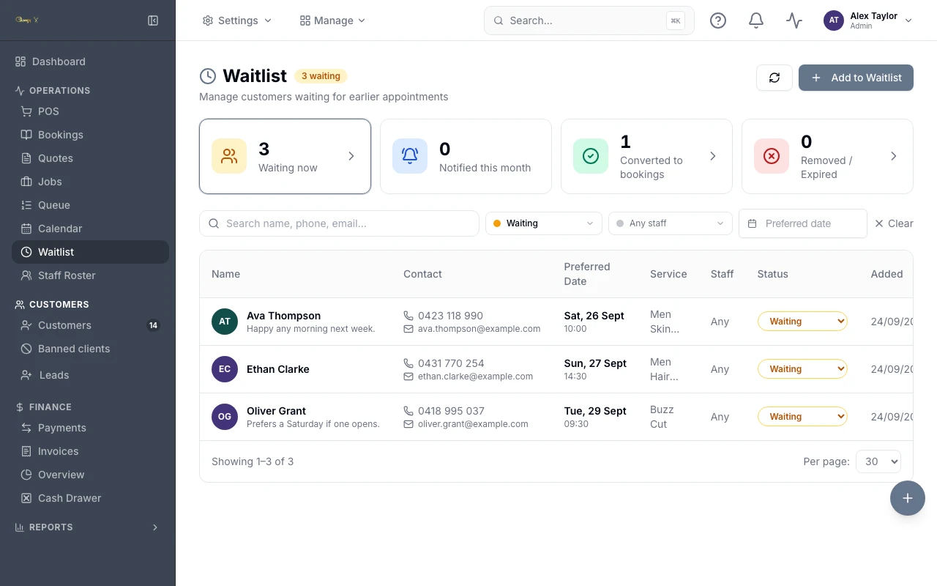Open POS from the sidebar
Screen dimensions: 937x586
tap(91, 111)
